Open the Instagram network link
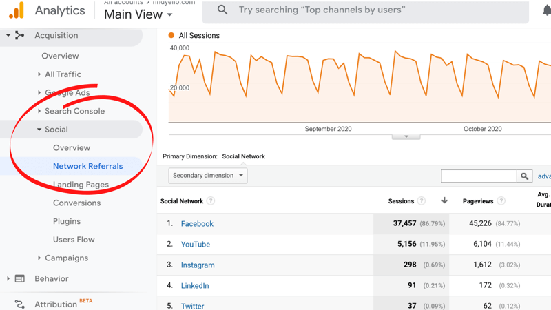Screen dimensions: 551x310 (198, 265)
